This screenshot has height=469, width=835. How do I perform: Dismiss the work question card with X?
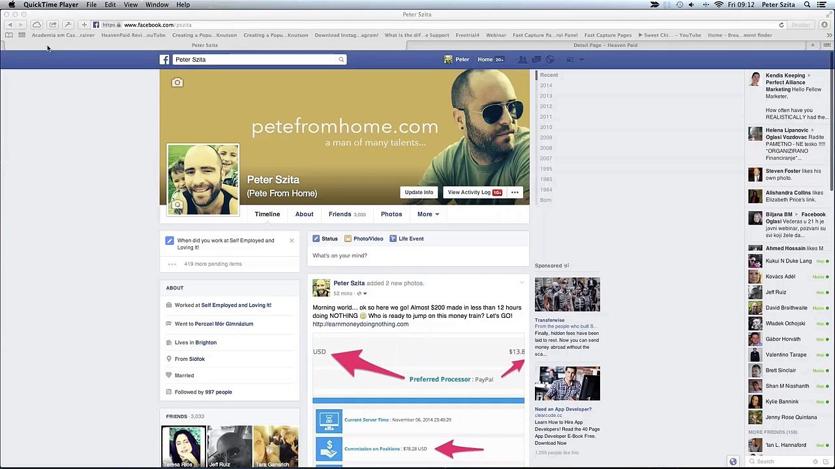click(292, 240)
